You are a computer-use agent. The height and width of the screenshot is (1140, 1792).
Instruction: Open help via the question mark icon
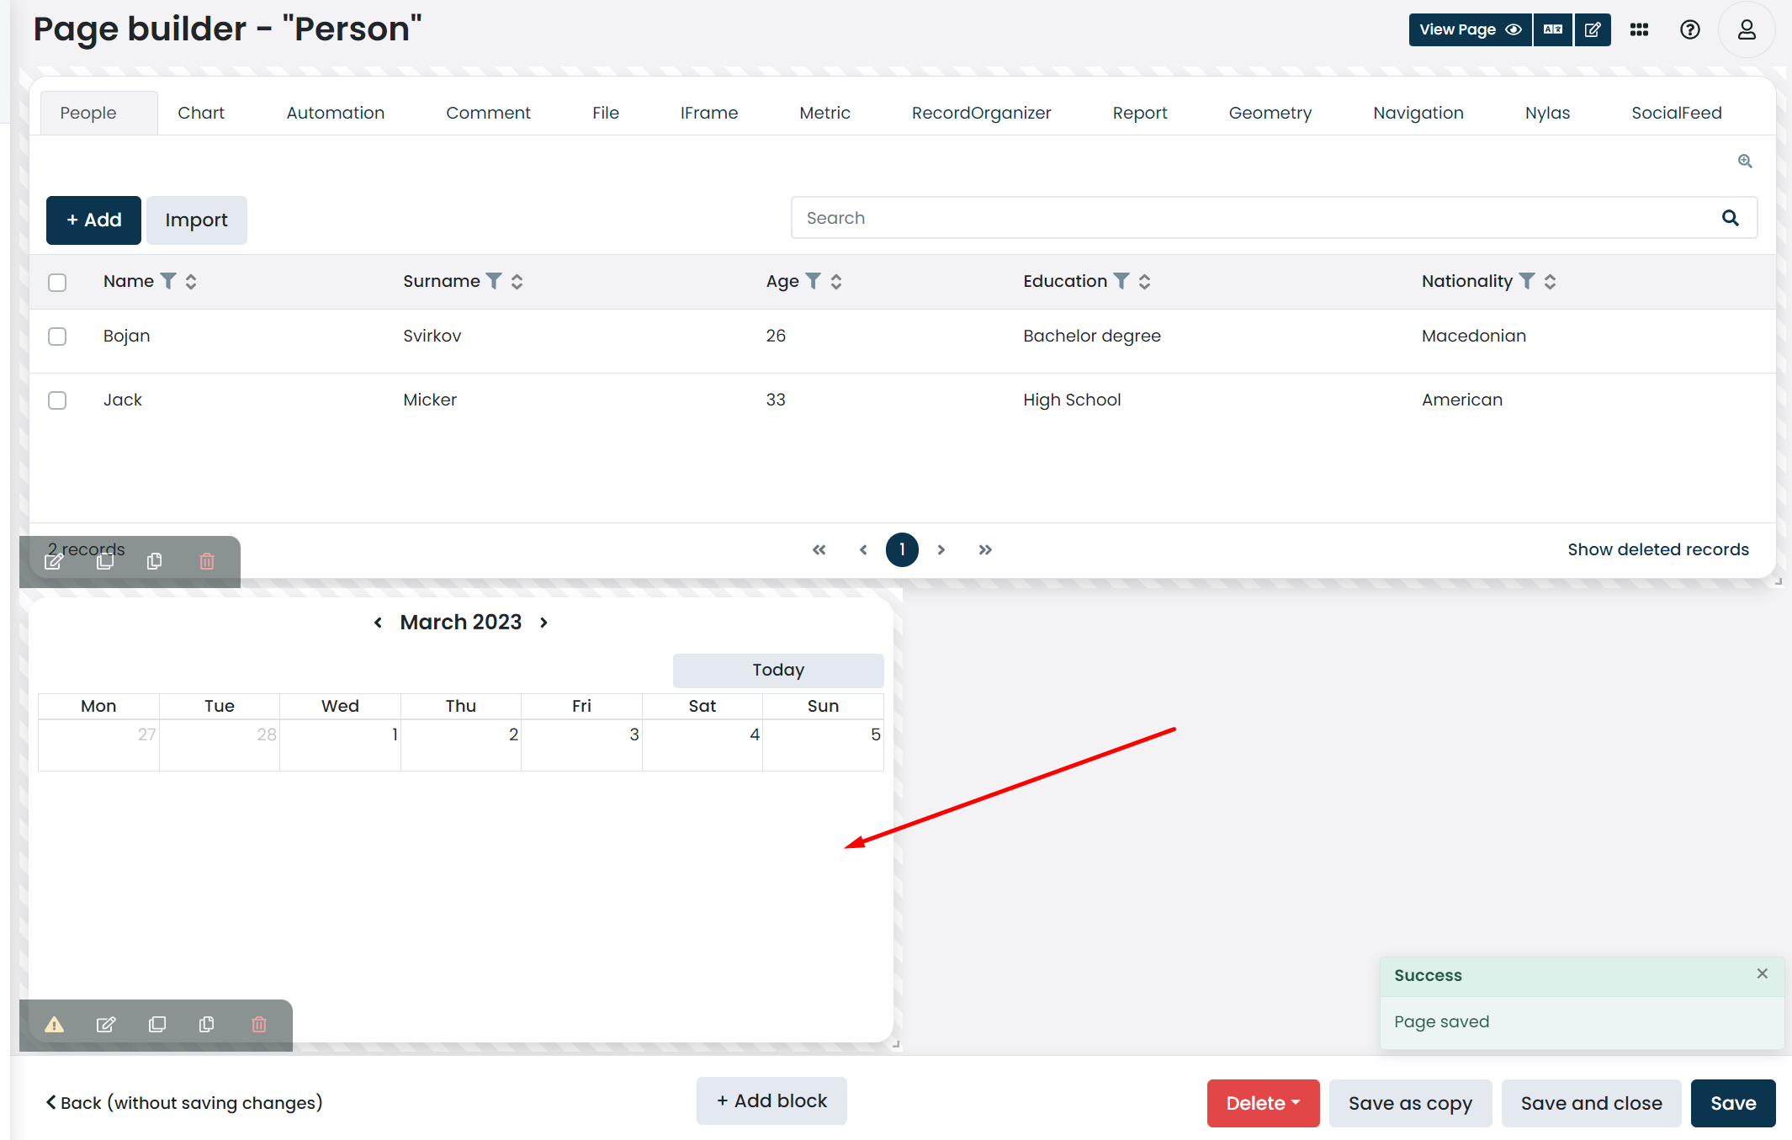[1690, 29]
